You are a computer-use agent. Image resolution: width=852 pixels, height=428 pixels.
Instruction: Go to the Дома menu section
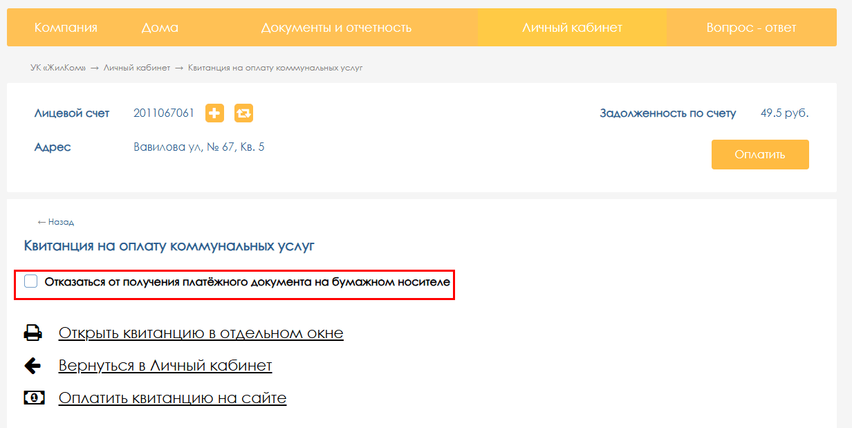click(x=160, y=28)
